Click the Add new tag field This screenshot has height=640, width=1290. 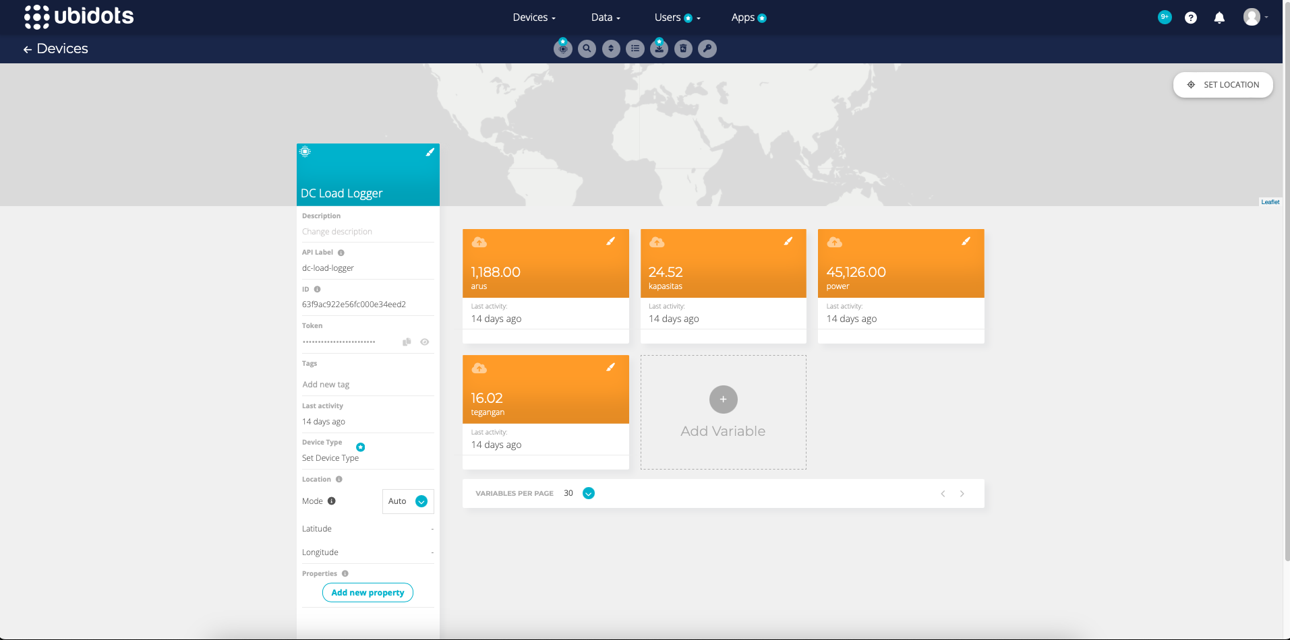(x=368, y=385)
